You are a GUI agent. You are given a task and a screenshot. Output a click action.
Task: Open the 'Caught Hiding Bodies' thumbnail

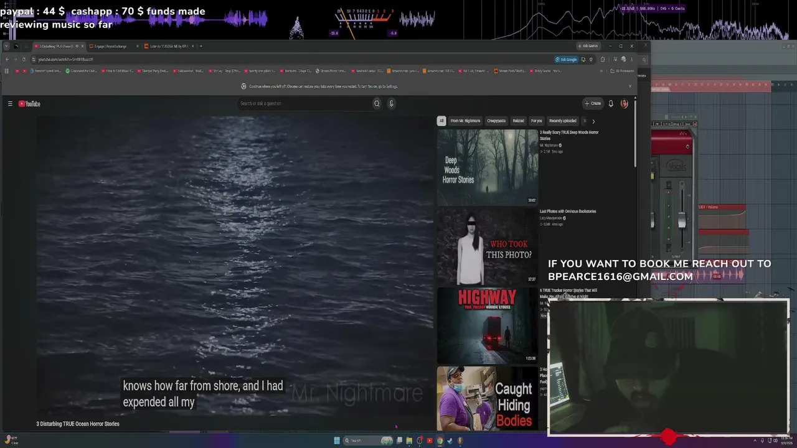click(487, 398)
